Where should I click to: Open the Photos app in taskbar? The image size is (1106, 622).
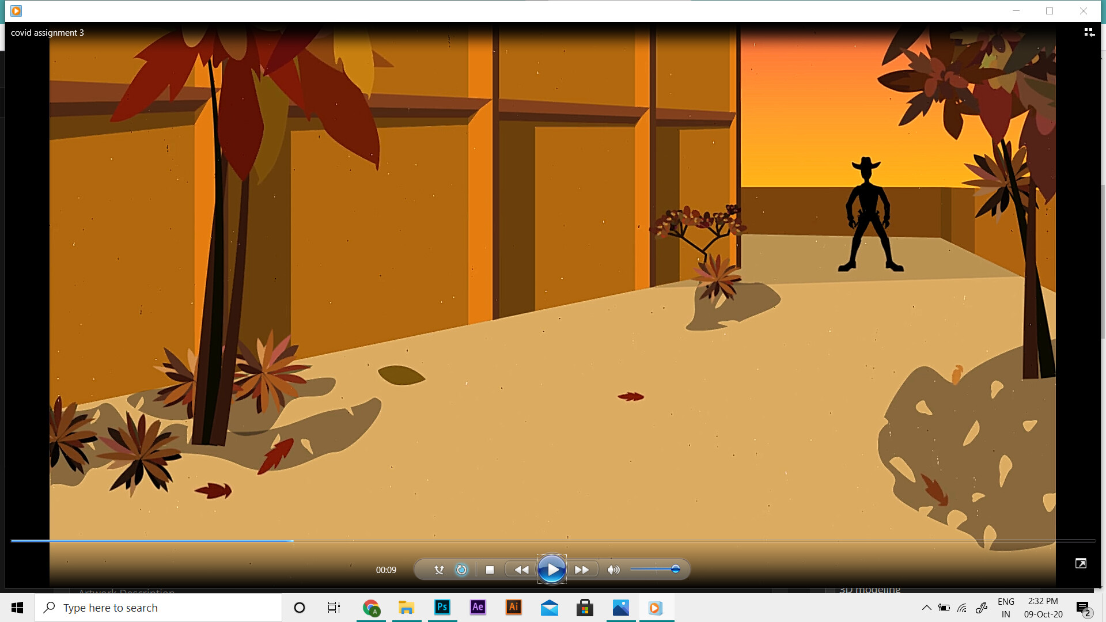coord(620,607)
